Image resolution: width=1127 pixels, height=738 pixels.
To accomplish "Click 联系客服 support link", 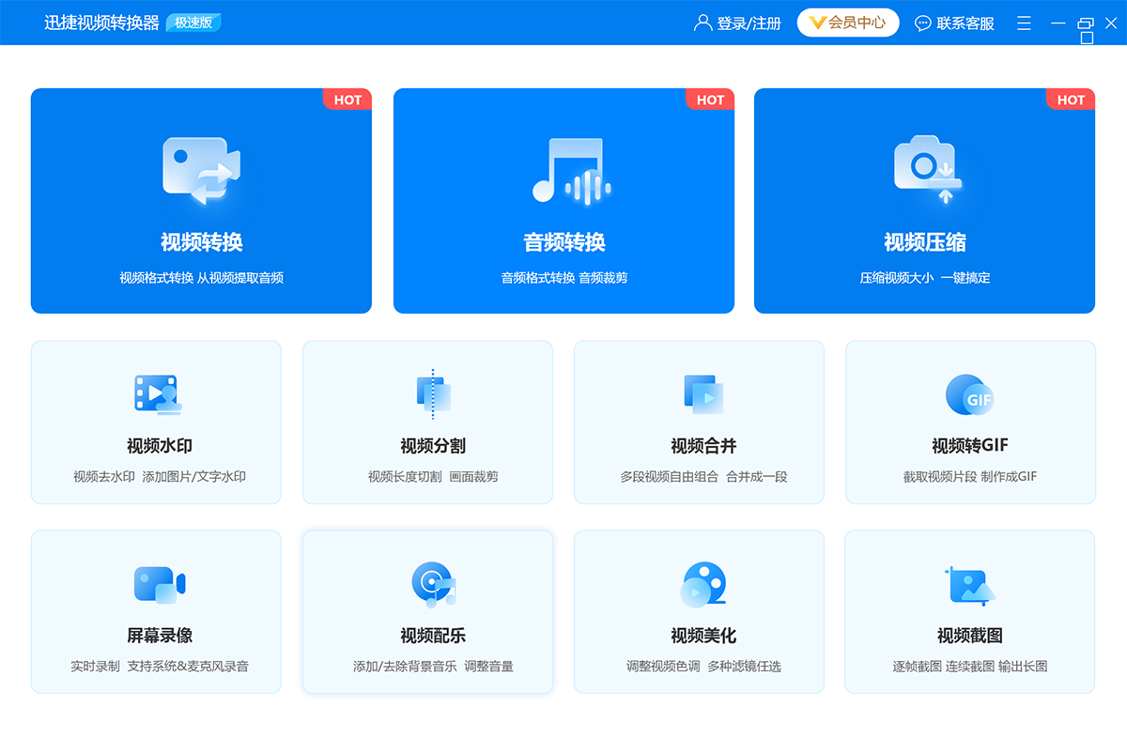I will pos(965,23).
